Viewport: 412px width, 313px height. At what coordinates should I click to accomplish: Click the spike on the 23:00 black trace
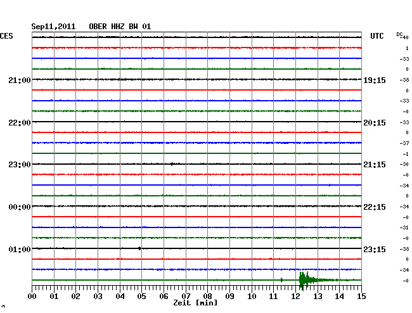coord(172,164)
